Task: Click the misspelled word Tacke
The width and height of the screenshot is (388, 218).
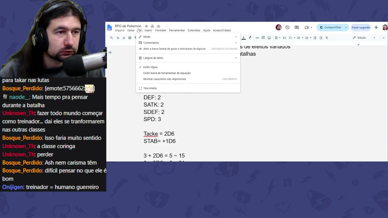Action: coord(151,134)
